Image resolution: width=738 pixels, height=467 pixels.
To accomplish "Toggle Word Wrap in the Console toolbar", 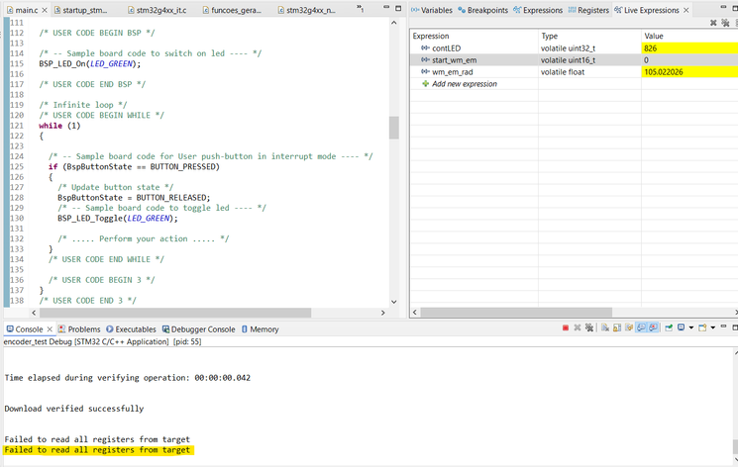I will coord(629,327).
